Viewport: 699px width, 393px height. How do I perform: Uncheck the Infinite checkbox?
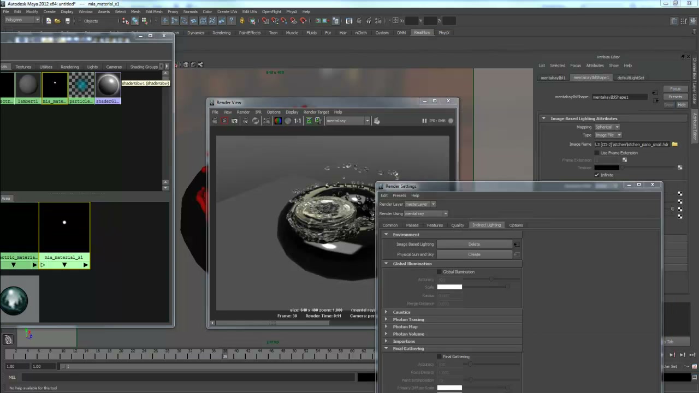pos(597,175)
